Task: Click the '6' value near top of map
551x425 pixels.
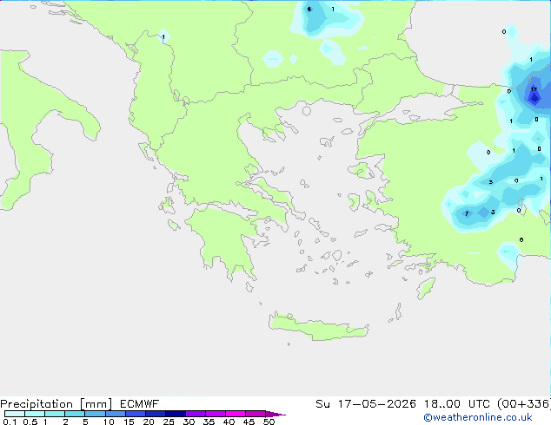Action: point(309,10)
